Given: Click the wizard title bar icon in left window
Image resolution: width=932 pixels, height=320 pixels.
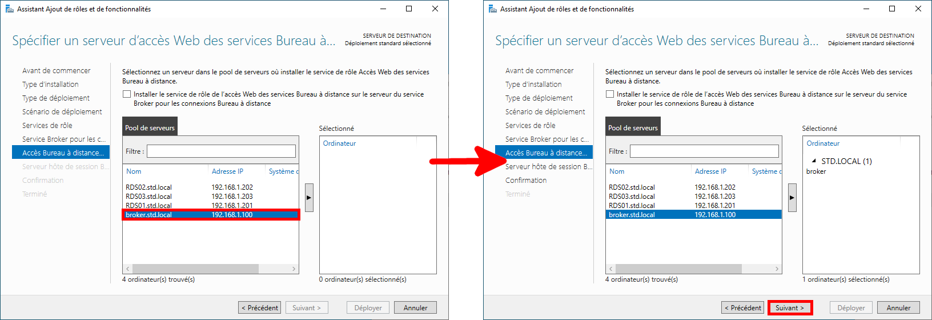Looking at the screenshot, I should (x=9, y=9).
